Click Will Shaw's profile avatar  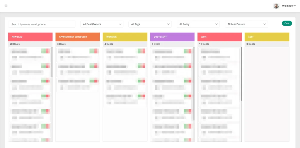click(x=276, y=6)
